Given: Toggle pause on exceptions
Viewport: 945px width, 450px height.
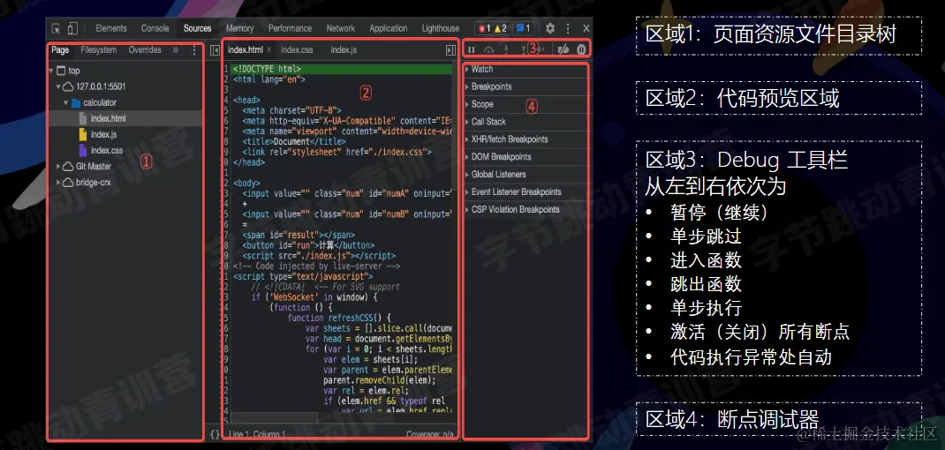Looking at the screenshot, I should click(x=582, y=49).
